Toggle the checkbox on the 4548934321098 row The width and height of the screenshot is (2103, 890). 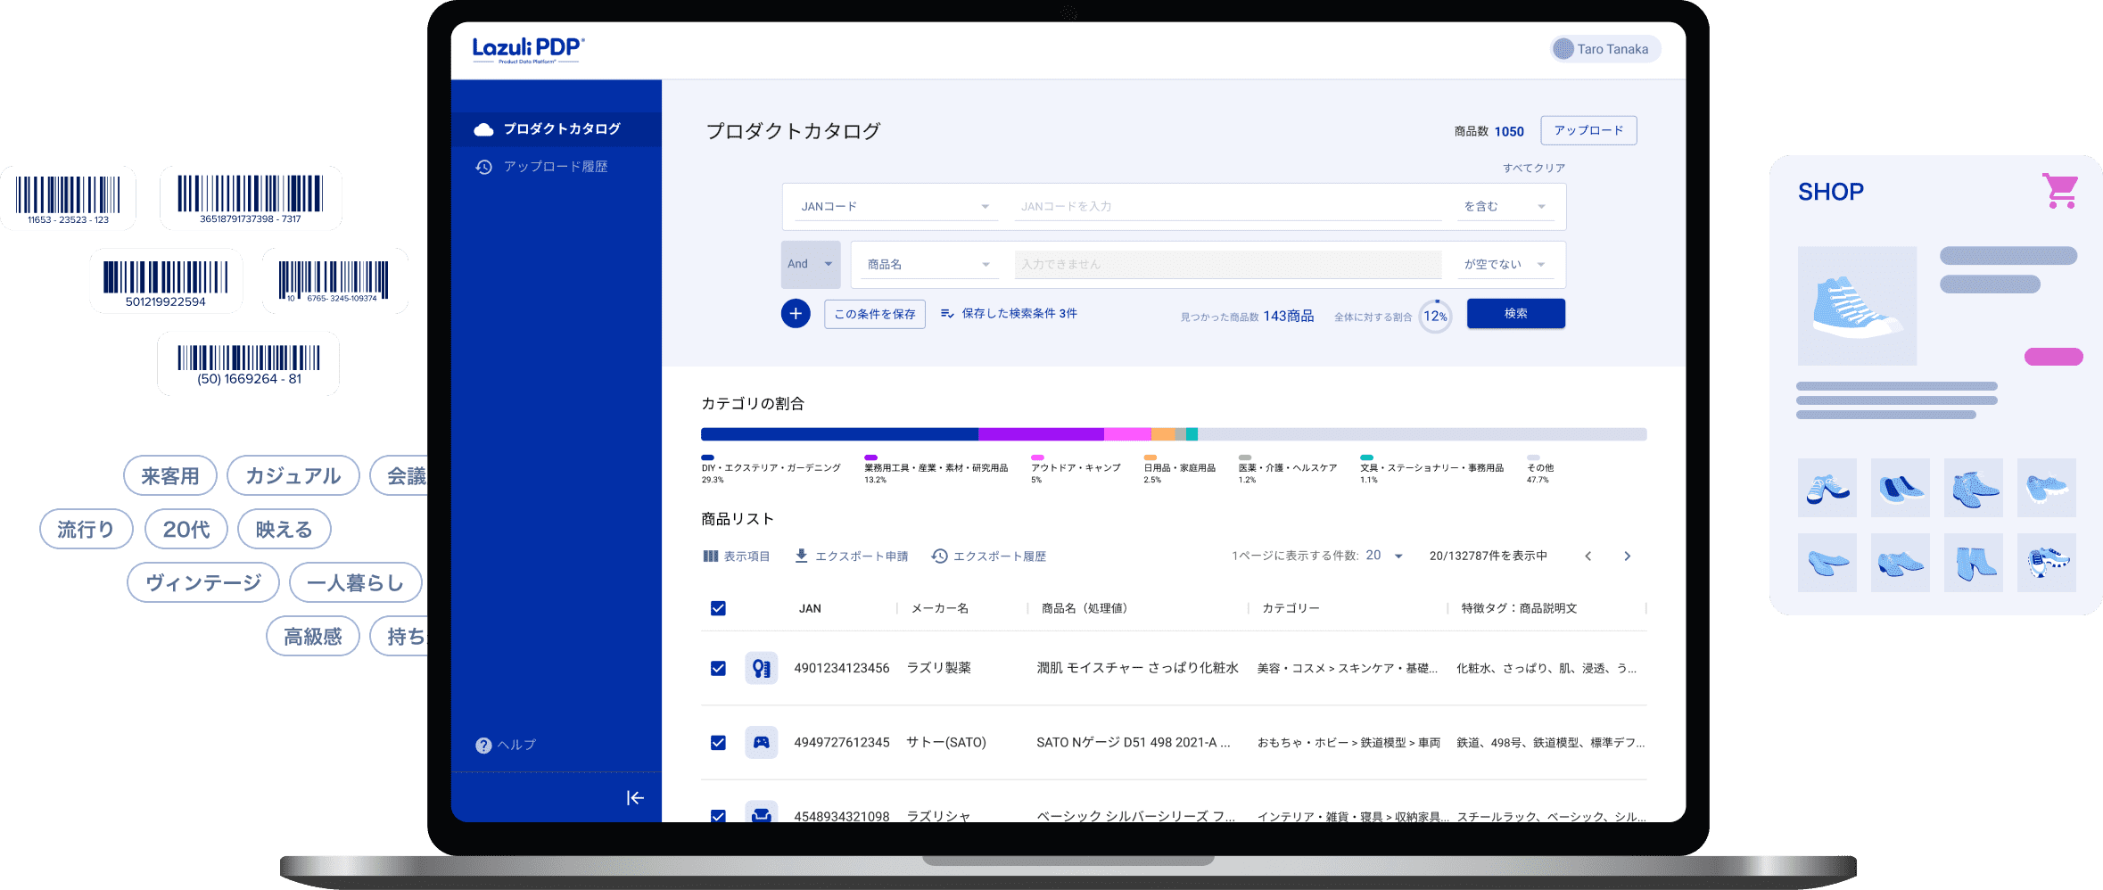coord(717,815)
